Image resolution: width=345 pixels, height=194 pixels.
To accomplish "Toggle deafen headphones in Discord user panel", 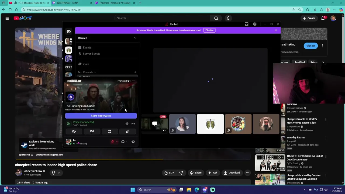I will [123, 142].
